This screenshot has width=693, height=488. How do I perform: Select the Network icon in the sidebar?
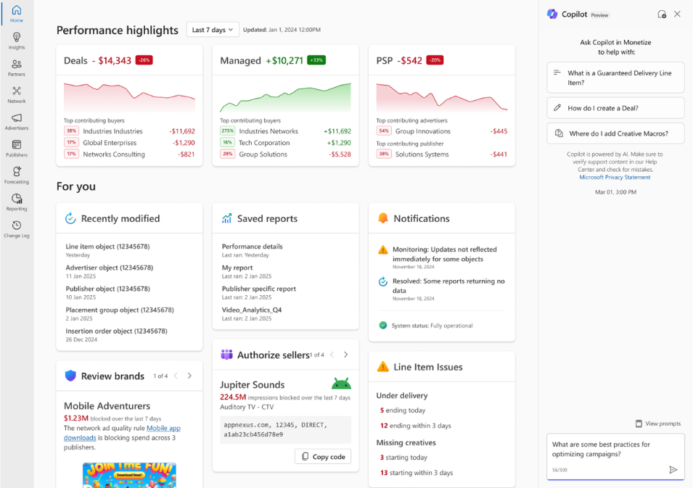pos(16,93)
